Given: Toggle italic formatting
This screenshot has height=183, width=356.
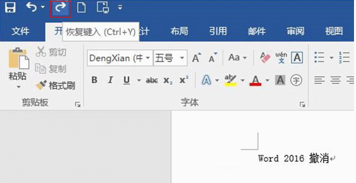Looking at the screenshot, I should (x=110, y=80).
